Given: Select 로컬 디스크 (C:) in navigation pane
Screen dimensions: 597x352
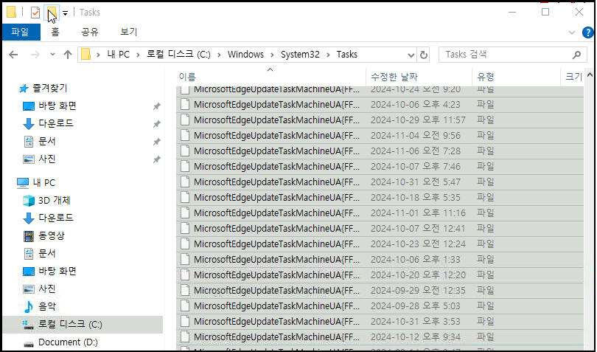Looking at the screenshot, I should pos(83,324).
